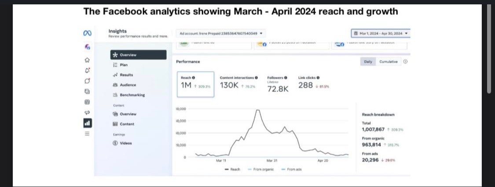495x187 pixels.
Task: Click the Insights page title
Action: click(117, 31)
